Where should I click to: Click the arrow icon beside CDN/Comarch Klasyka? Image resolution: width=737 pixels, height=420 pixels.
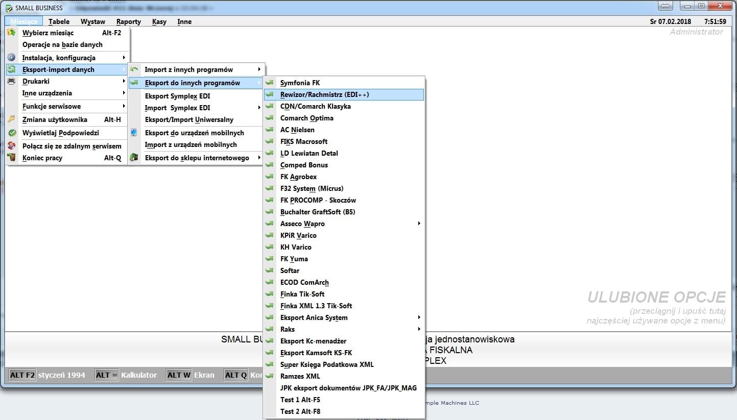pos(270,106)
